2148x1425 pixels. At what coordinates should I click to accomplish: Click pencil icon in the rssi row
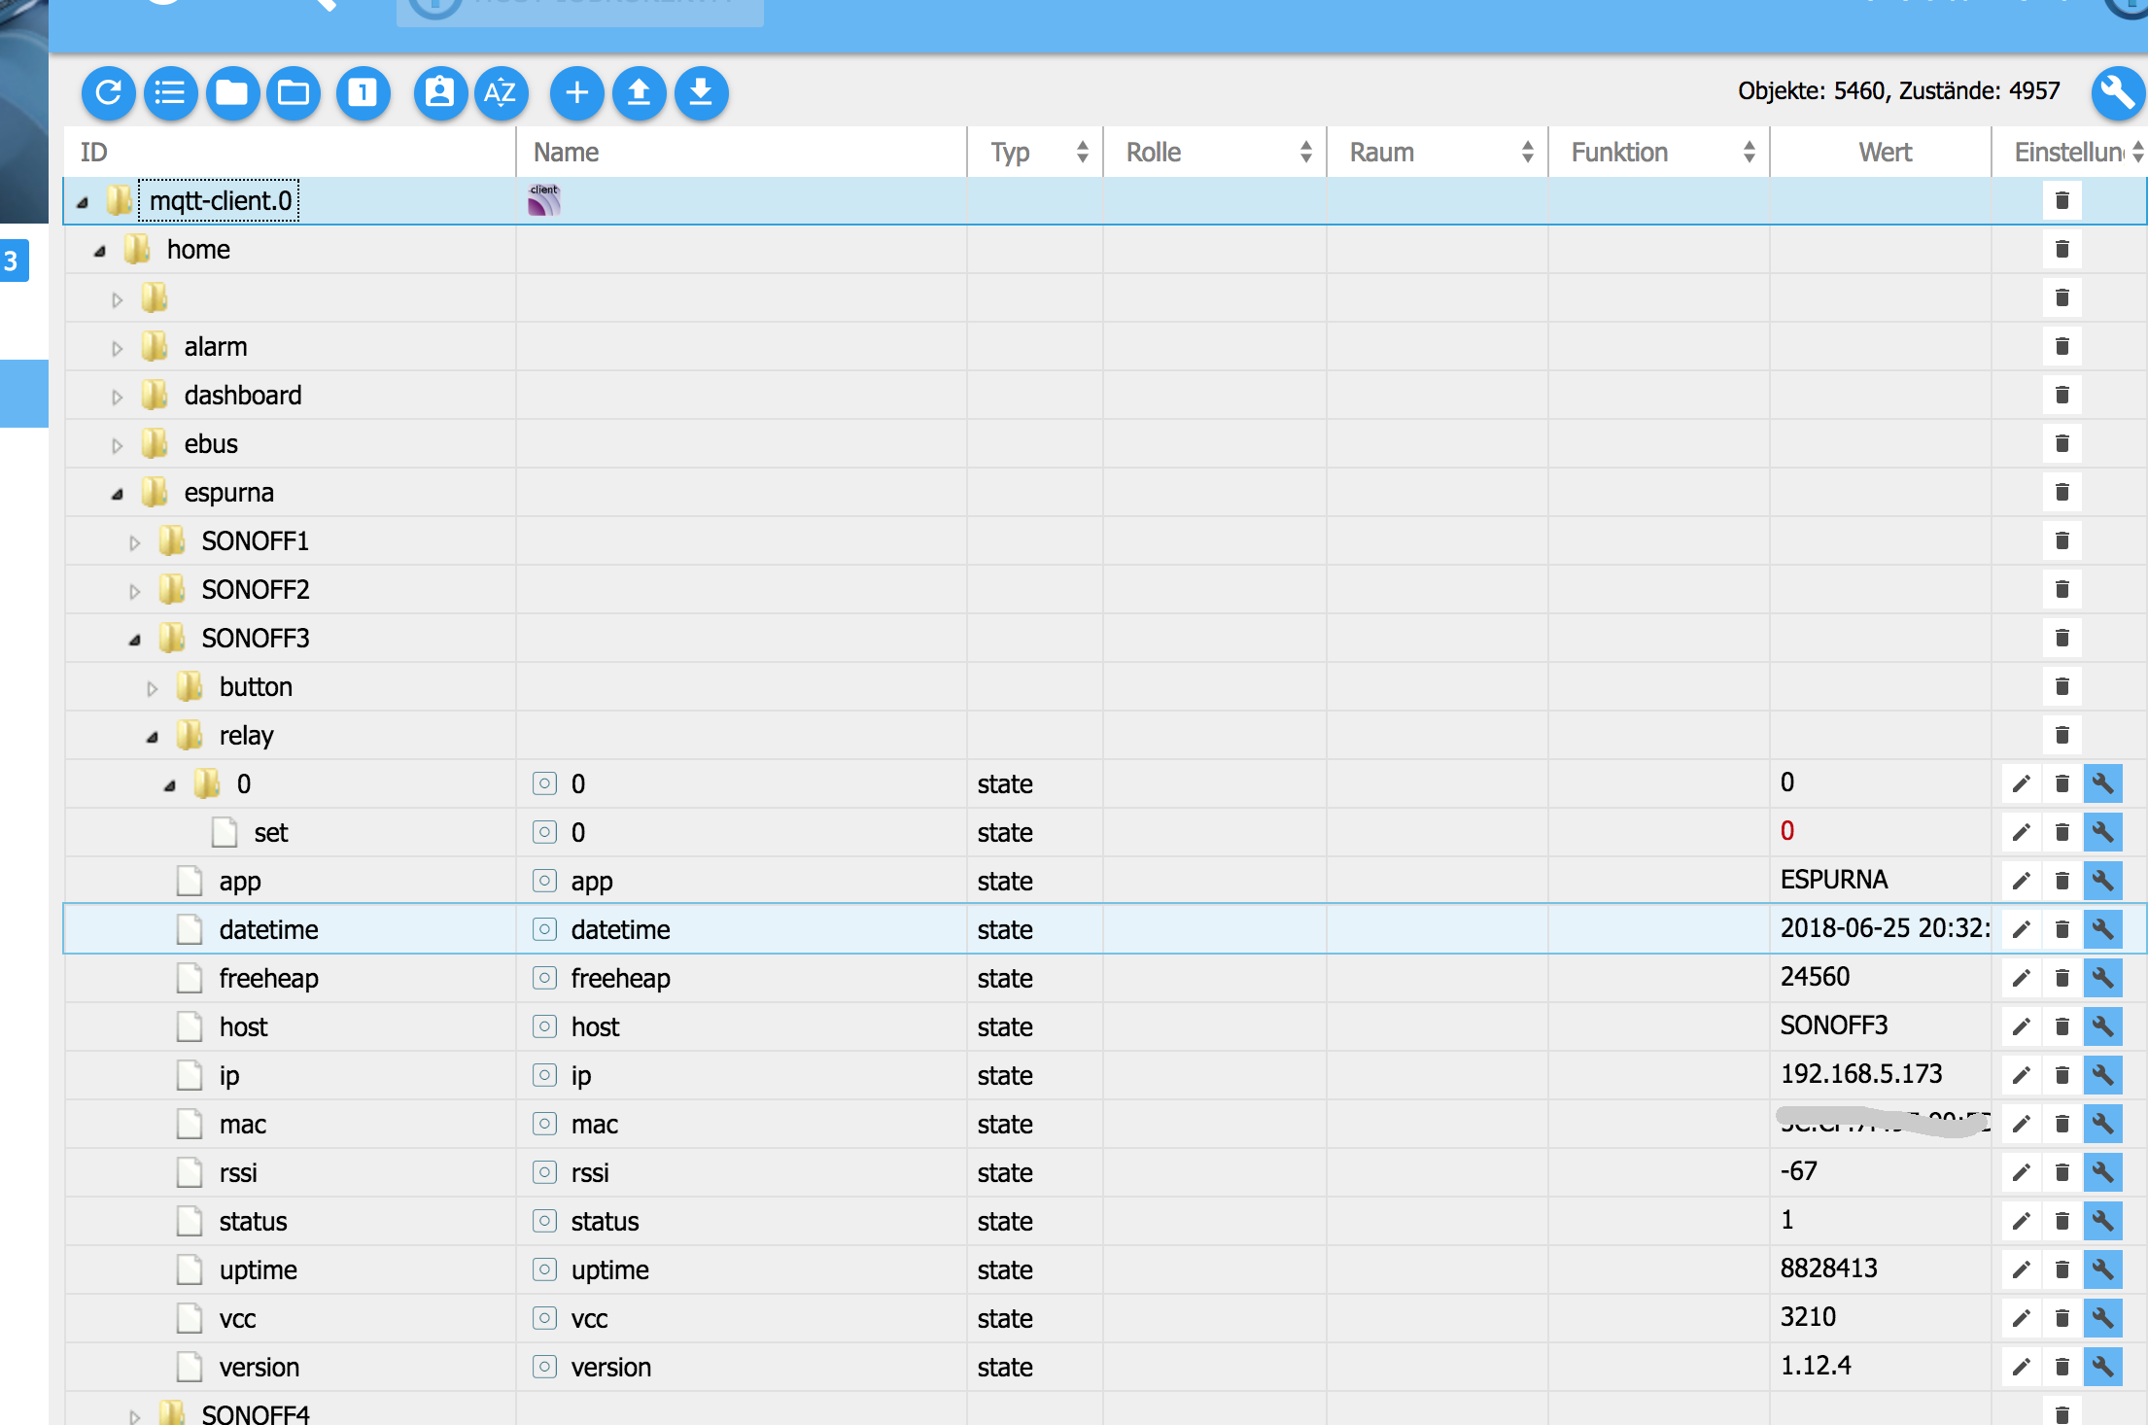pyautogui.click(x=2021, y=1172)
